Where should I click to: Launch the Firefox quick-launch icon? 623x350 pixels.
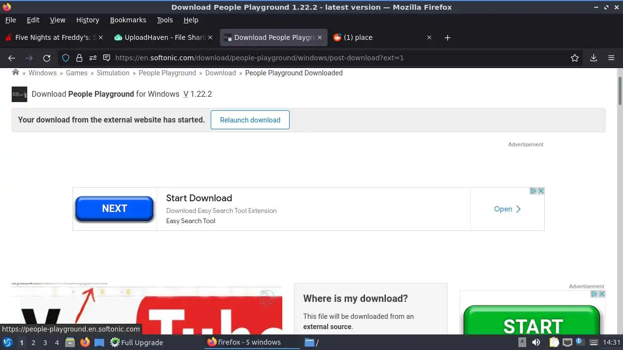pos(85,342)
